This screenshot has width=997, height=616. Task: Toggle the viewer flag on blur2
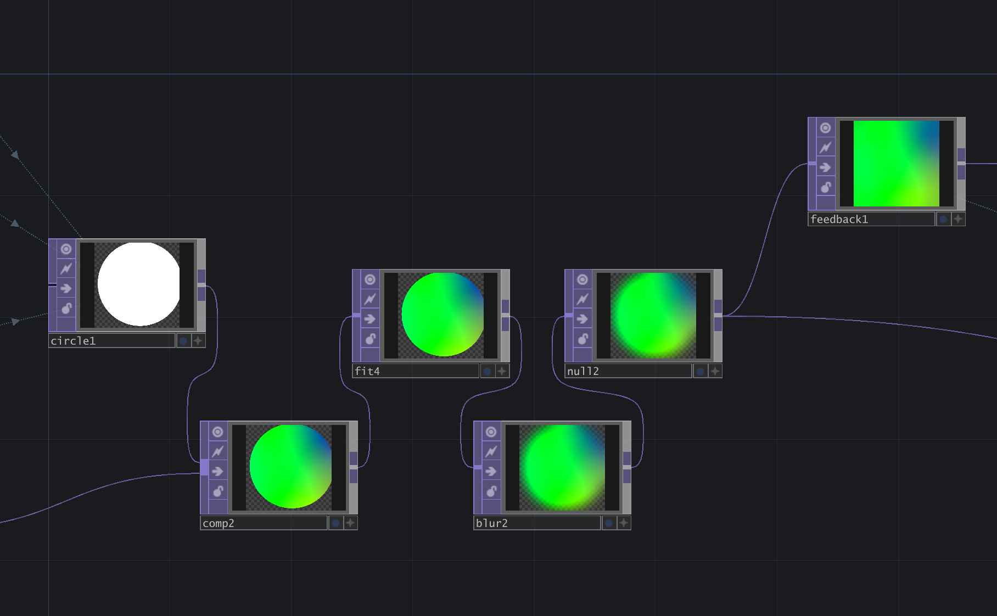click(491, 432)
